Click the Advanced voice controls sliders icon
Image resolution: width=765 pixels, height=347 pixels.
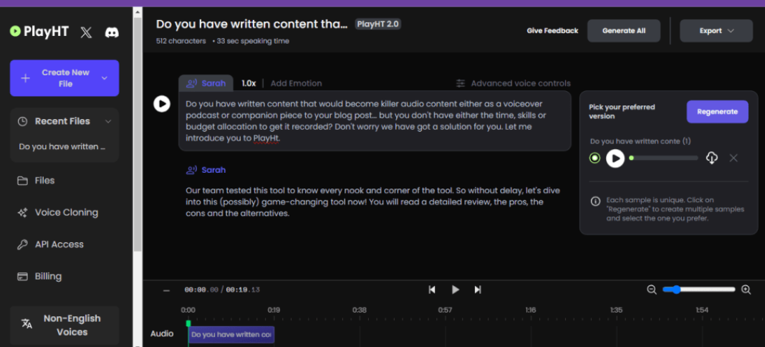coord(461,83)
